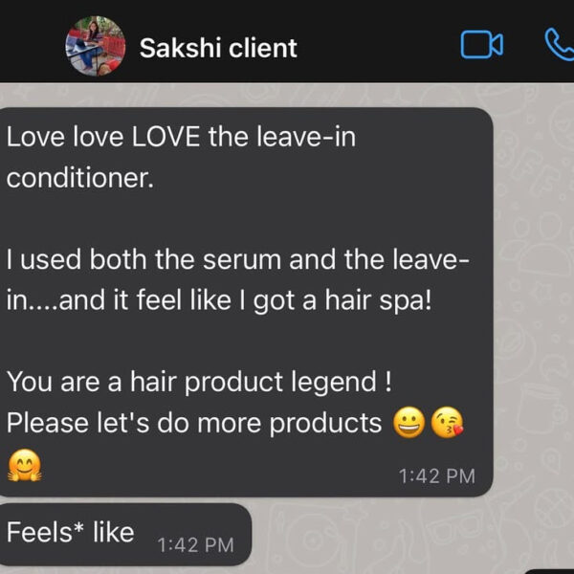The image size is (574, 574).
Task: Tap the hugging face emoji in message
Action: click(25, 465)
